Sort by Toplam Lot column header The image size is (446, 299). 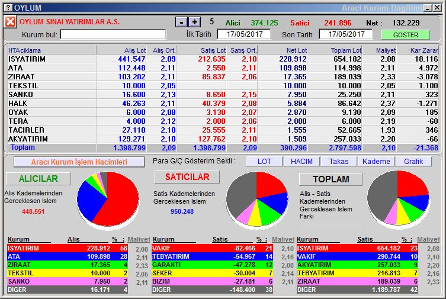[335, 50]
